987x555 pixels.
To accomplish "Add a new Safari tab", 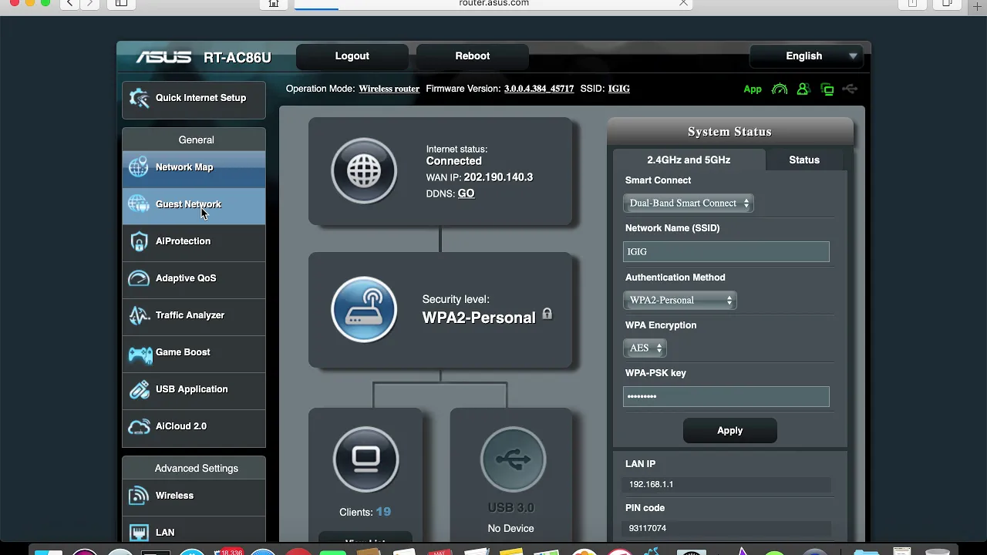I will pos(979,5).
